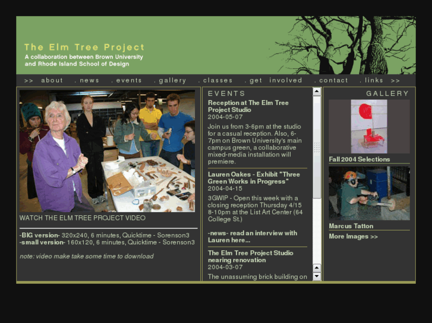This screenshot has width=432, height=323.
Task: Click the events scrollbar down arrow
Action: tap(317, 276)
